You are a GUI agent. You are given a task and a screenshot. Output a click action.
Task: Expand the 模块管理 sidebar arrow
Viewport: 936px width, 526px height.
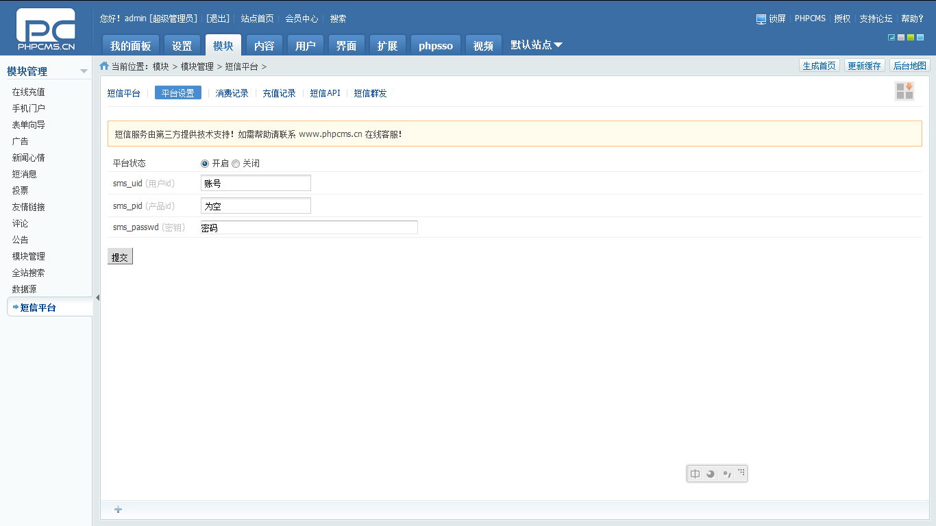point(84,71)
